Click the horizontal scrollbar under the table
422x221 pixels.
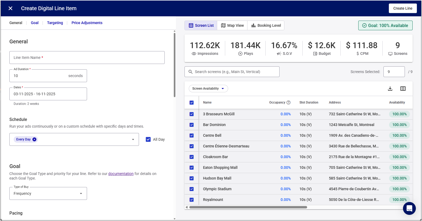pos(248,207)
